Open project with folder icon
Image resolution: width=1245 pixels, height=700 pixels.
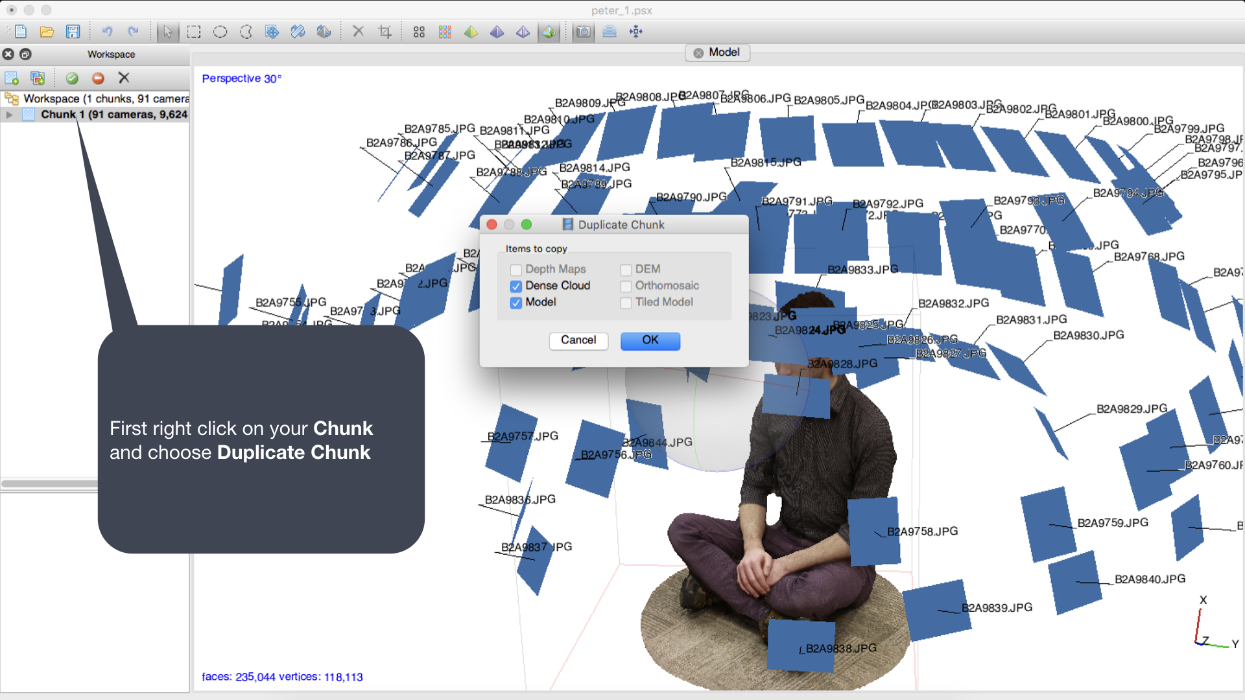click(47, 32)
